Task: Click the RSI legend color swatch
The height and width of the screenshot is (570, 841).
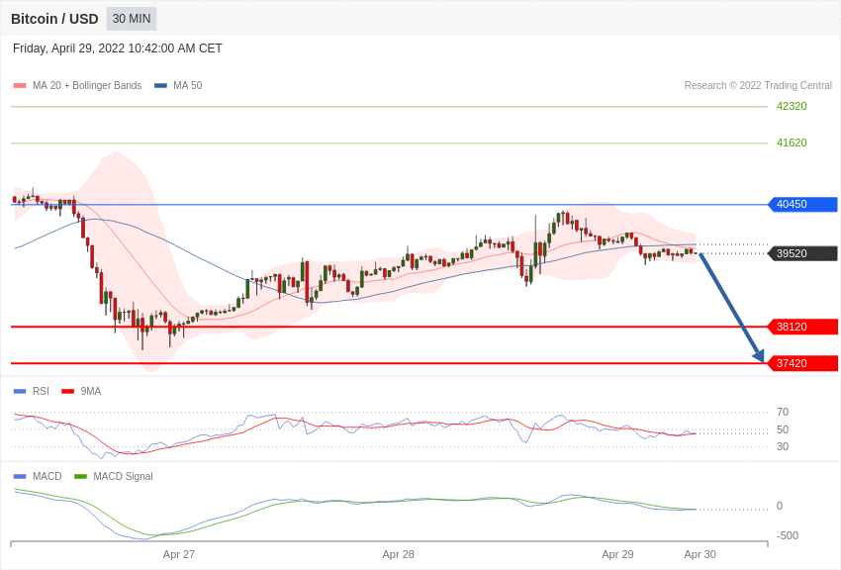Action: tap(20, 392)
